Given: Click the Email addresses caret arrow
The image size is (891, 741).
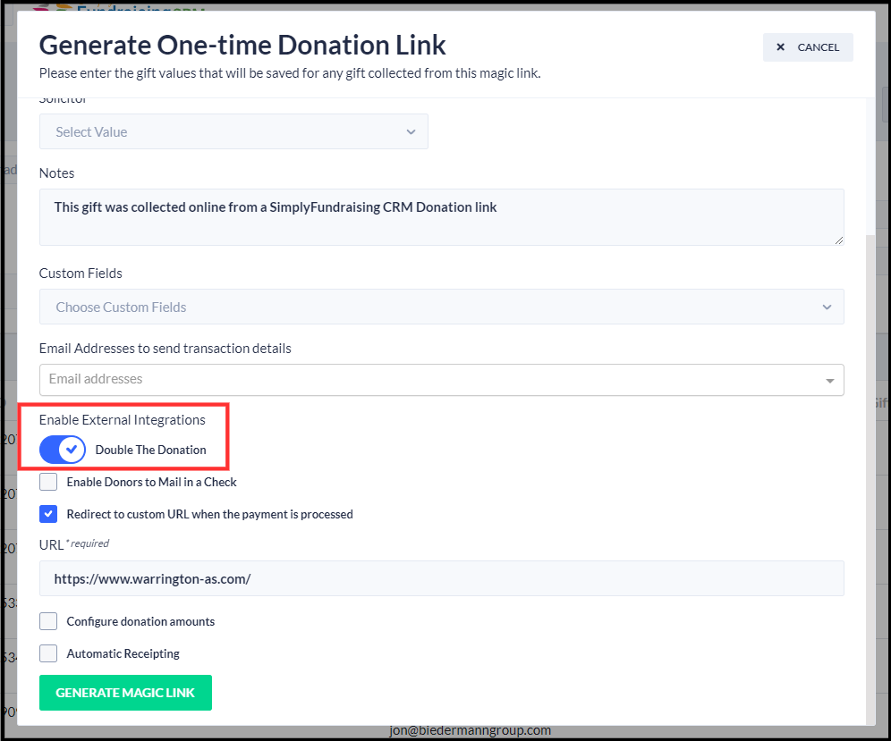Looking at the screenshot, I should pyautogui.click(x=830, y=381).
